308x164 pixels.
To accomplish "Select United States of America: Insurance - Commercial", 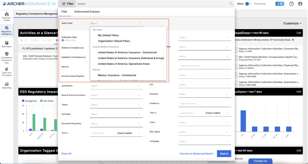I will 127,52.
